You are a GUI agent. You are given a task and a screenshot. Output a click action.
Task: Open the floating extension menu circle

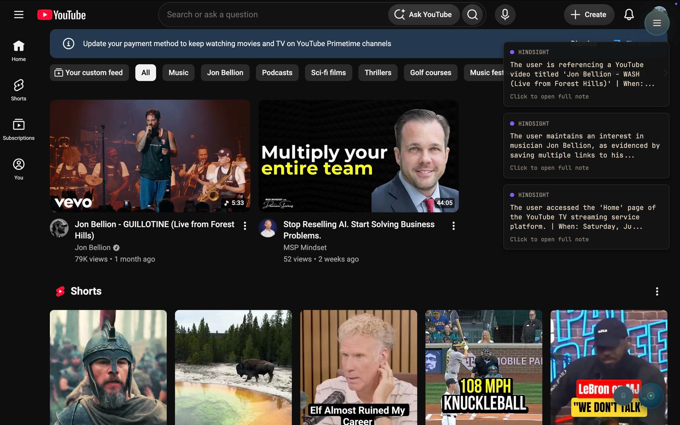[657, 23]
